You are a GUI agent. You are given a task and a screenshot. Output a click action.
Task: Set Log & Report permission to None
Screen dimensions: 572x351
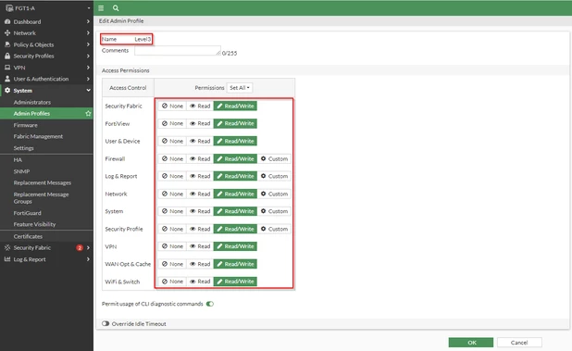click(x=172, y=176)
